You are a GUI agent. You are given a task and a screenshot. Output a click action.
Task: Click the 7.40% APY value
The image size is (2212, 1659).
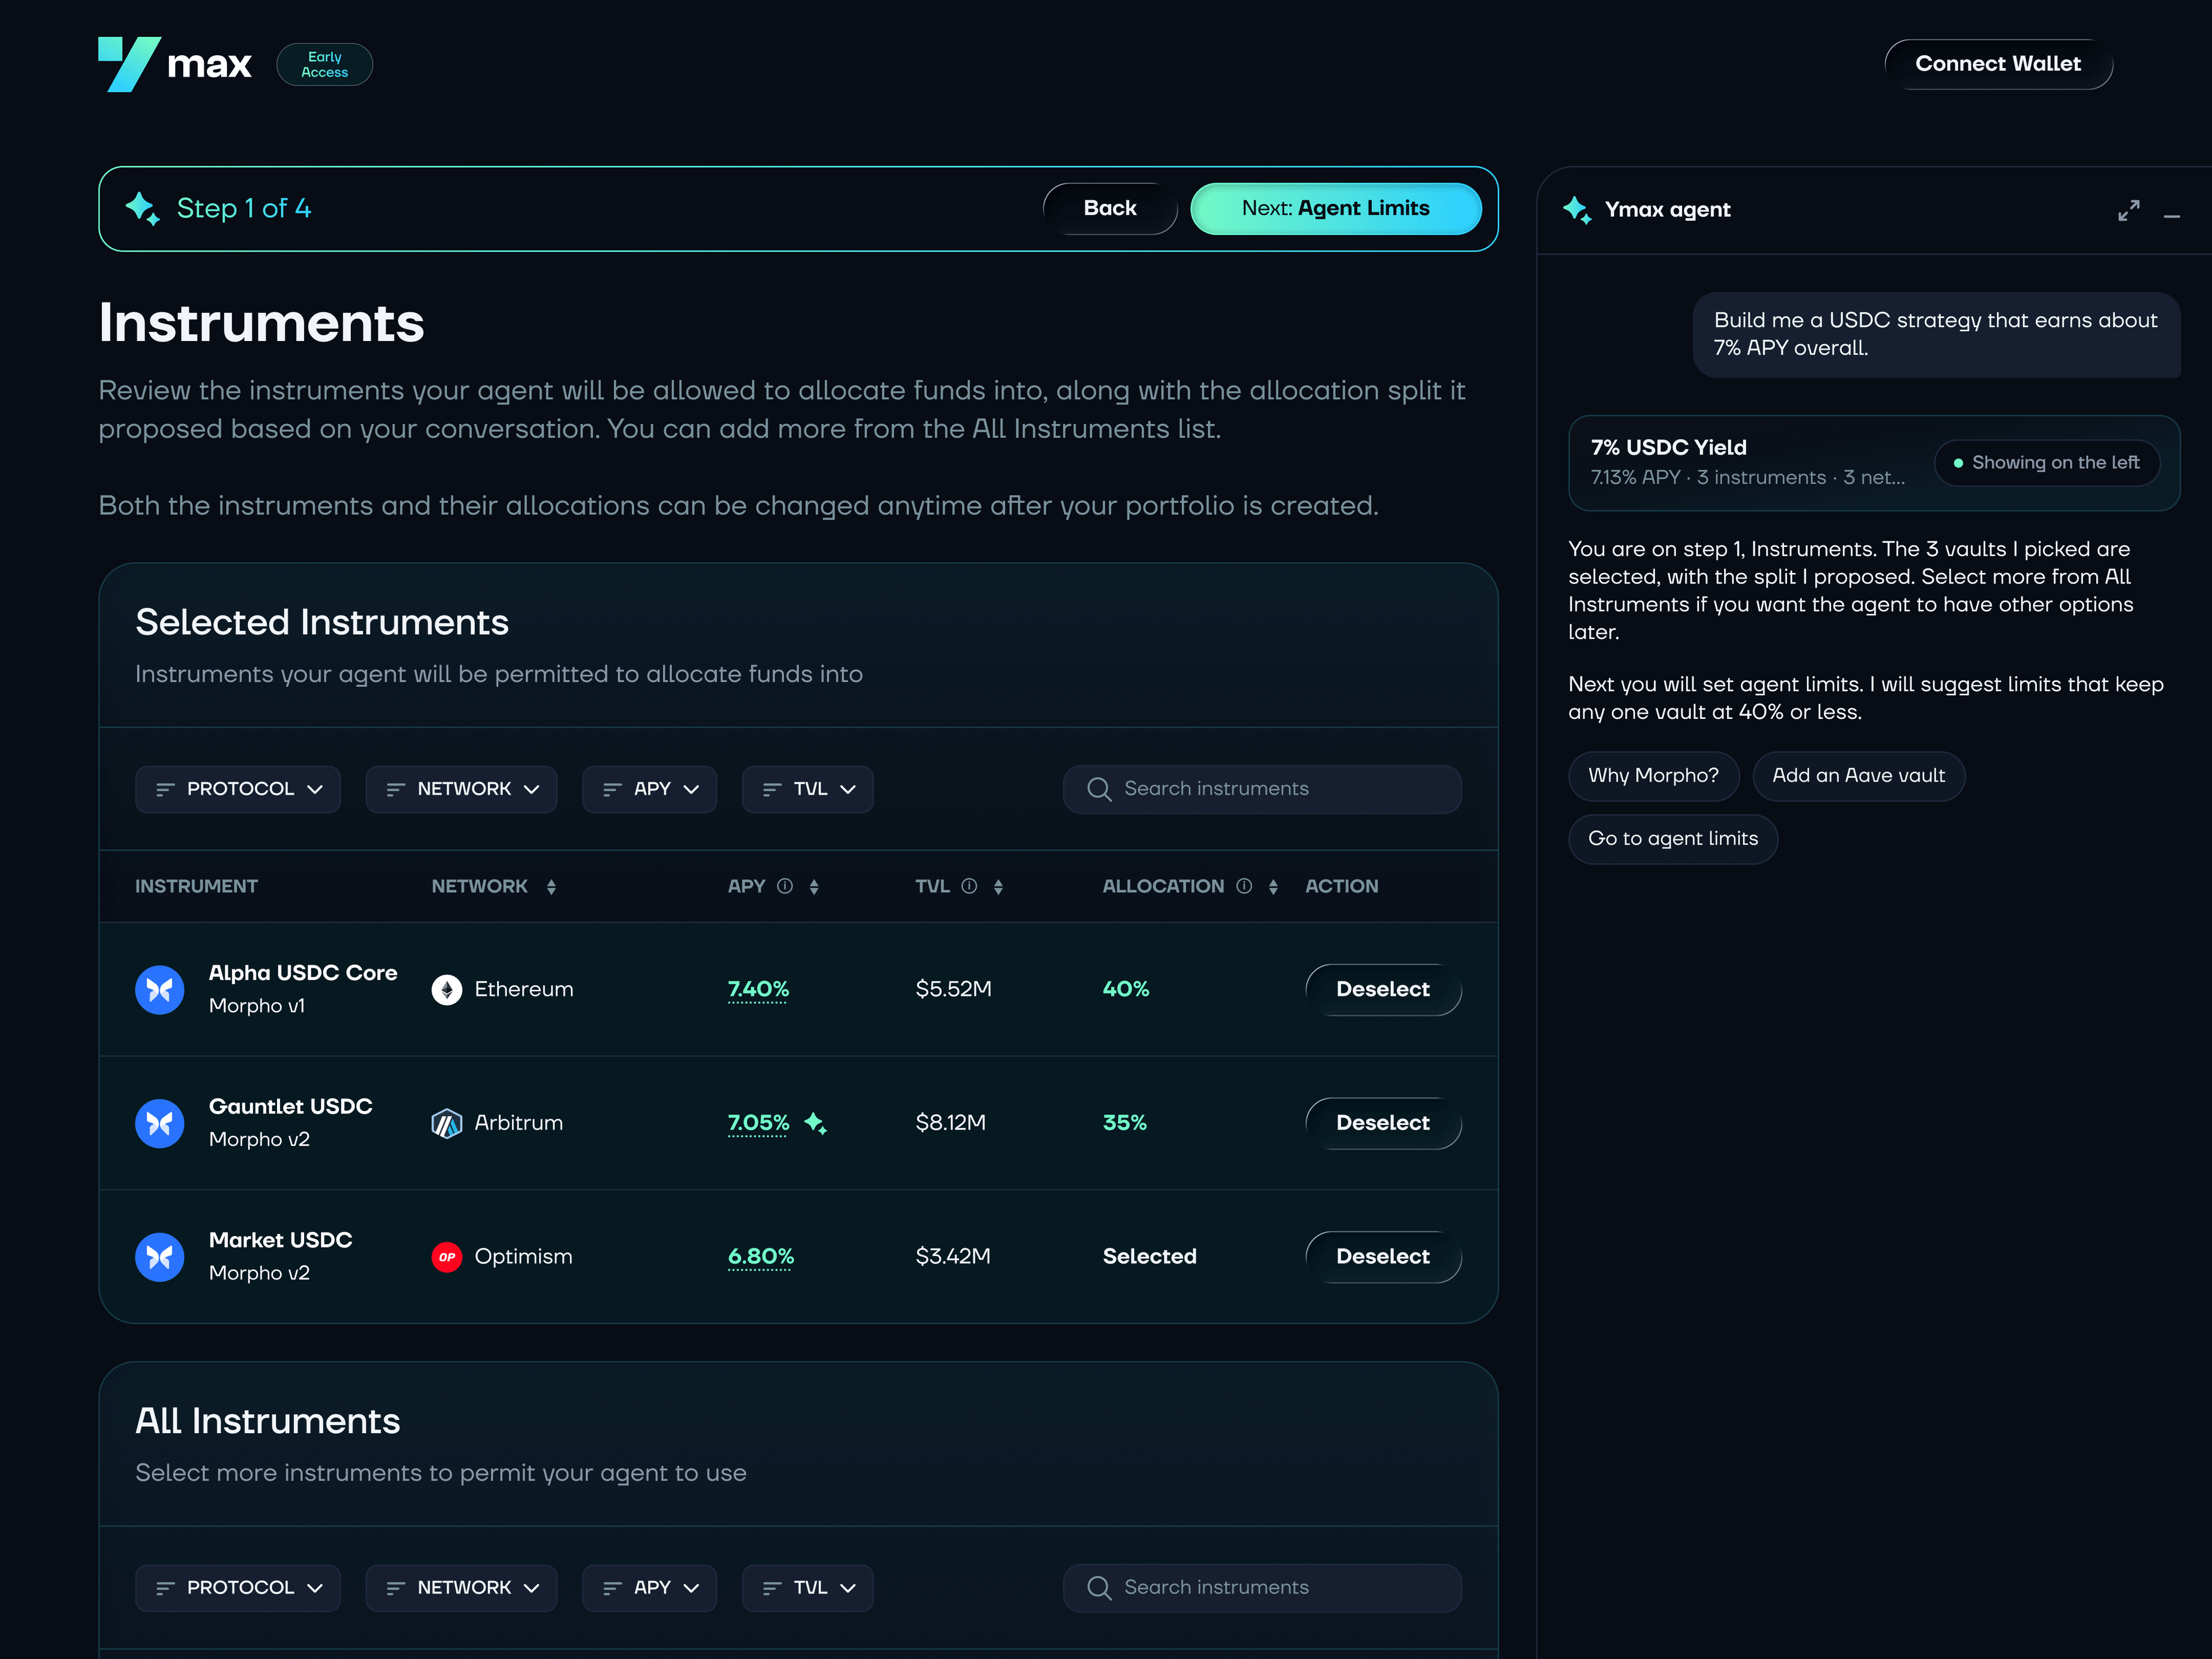758,990
